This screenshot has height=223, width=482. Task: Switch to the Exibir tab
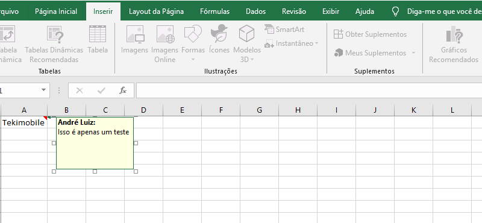(331, 11)
